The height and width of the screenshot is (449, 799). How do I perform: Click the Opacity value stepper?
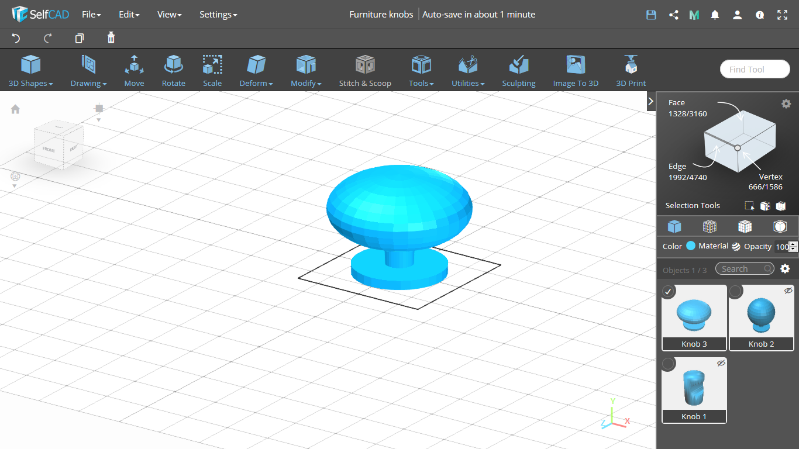793,247
